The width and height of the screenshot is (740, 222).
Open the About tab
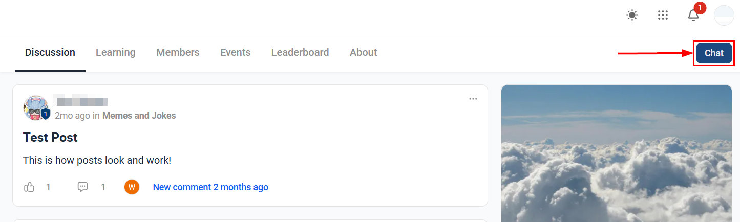click(364, 52)
